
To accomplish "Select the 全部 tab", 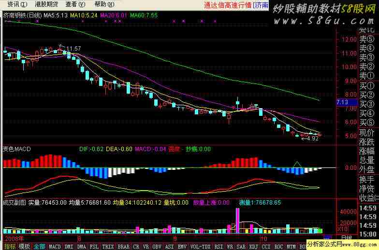I will pos(39,246).
